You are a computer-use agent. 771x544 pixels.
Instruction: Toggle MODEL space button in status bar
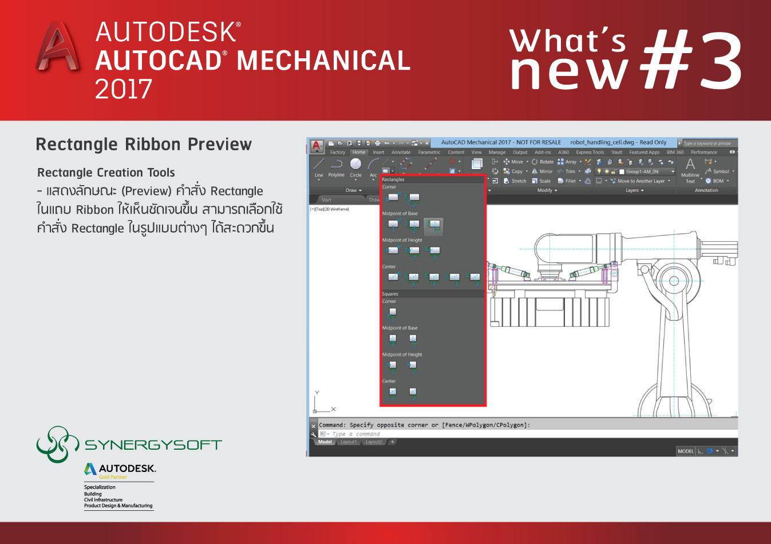pos(685,451)
